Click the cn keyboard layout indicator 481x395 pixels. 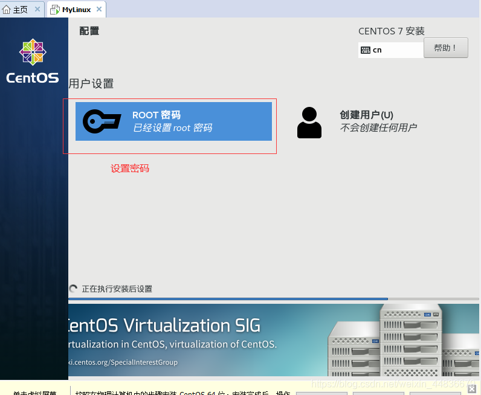(x=391, y=50)
